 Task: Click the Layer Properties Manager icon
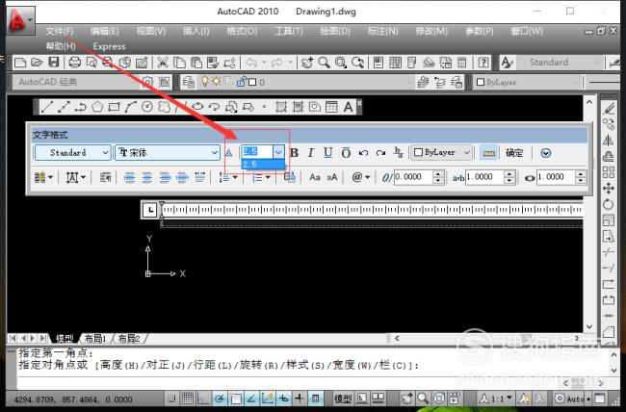pos(188,82)
